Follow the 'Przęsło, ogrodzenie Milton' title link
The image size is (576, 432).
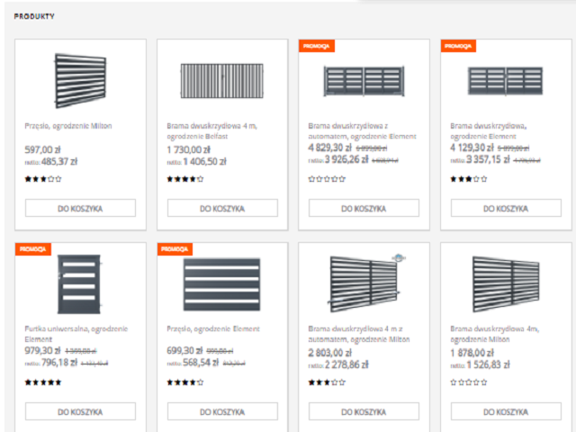coord(68,126)
